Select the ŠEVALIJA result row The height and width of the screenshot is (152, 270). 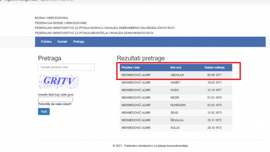click(x=176, y=120)
